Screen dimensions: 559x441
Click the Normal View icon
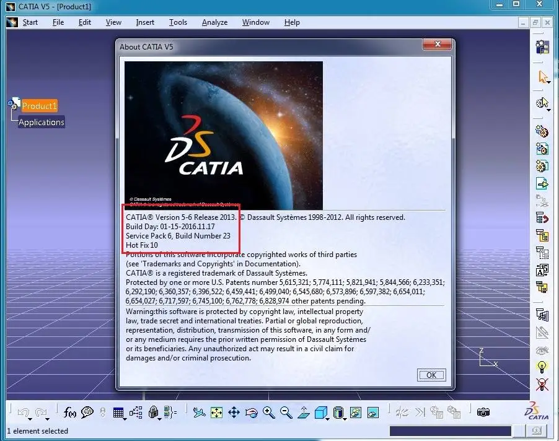pos(304,413)
